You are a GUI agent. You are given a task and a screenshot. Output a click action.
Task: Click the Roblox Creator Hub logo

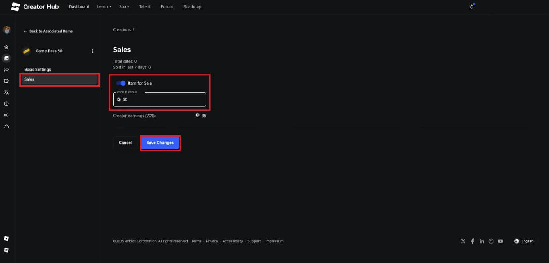point(35,7)
